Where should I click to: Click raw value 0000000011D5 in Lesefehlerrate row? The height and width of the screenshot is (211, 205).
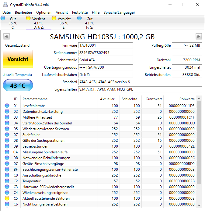[x=182, y=105]
